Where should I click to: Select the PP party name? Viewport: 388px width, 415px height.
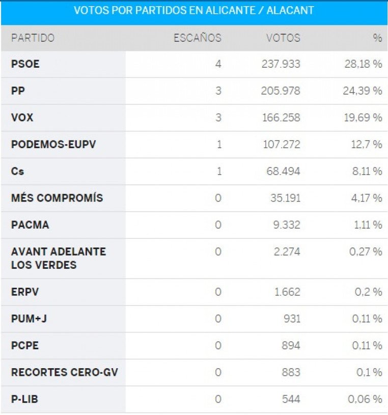tap(18, 91)
